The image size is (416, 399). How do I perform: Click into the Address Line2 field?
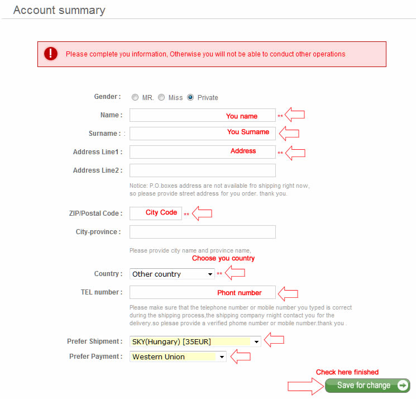(202, 170)
